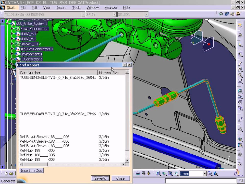
Task: Open the Bend Report's help question mark icon
Action: (x=124, y=65)
